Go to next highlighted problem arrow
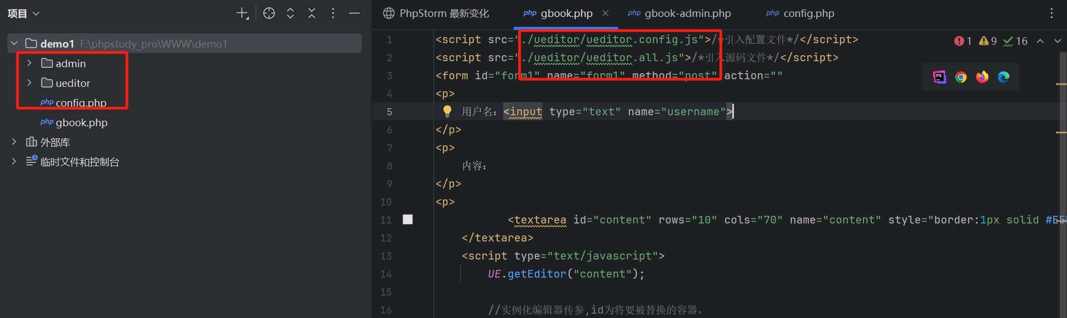This screenshot has width=1067, height=318. tap(1058, 41)
